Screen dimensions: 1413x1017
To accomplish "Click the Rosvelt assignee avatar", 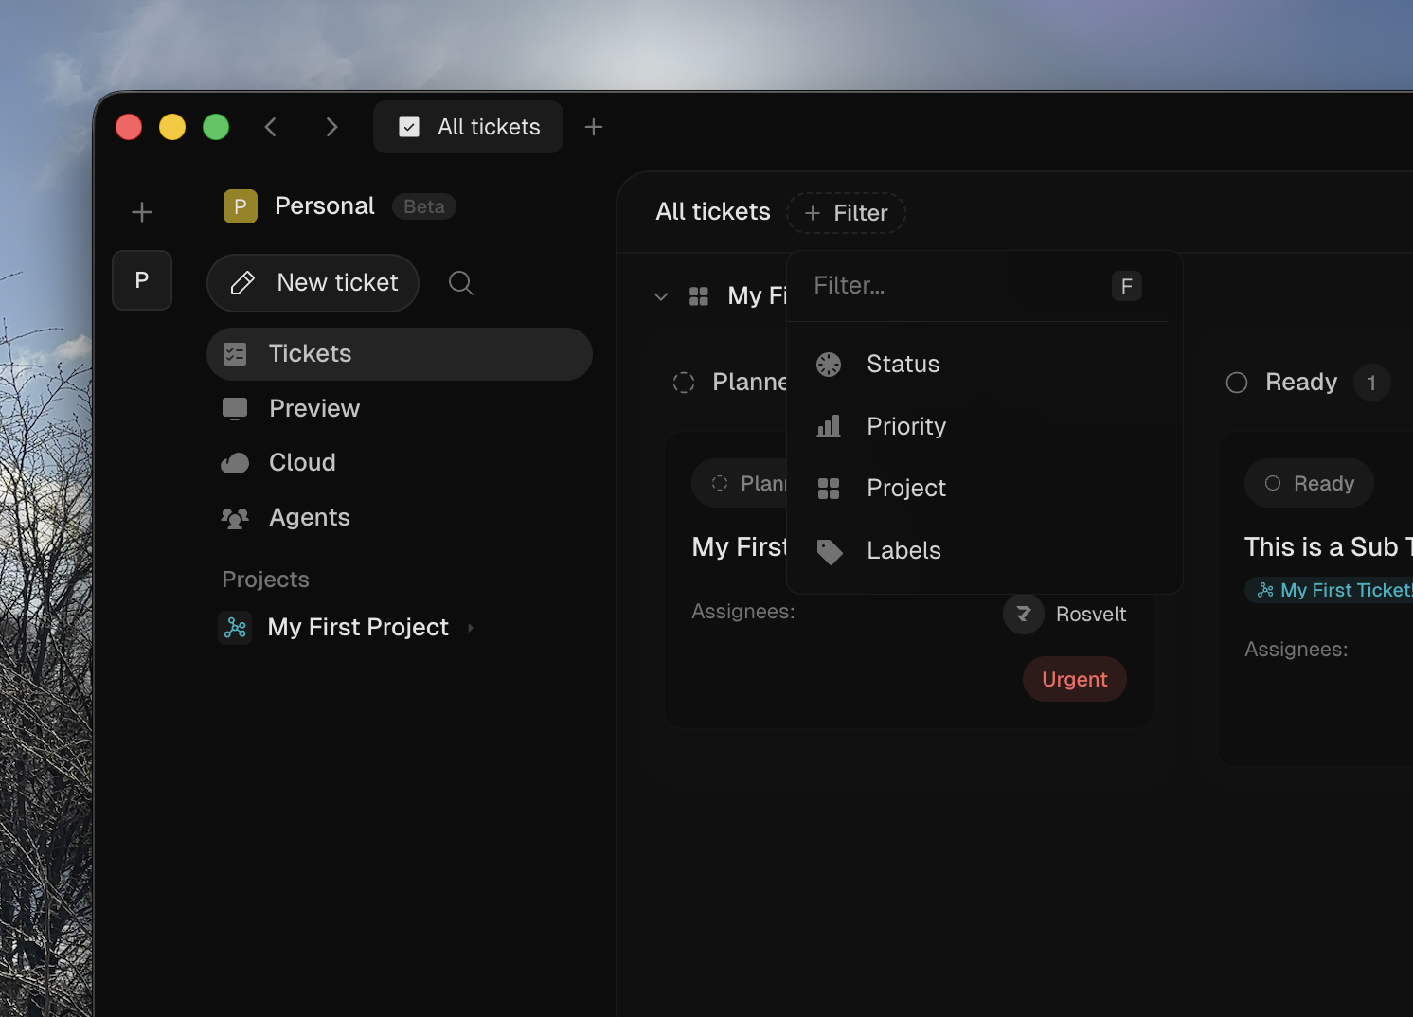I will point(1024,614).
